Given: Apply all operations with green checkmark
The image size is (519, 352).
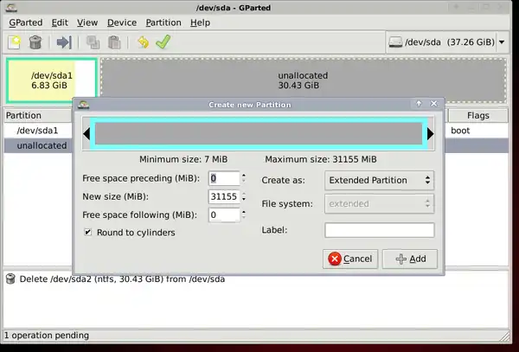Looking at the screenshot, I should click(163, 42).
